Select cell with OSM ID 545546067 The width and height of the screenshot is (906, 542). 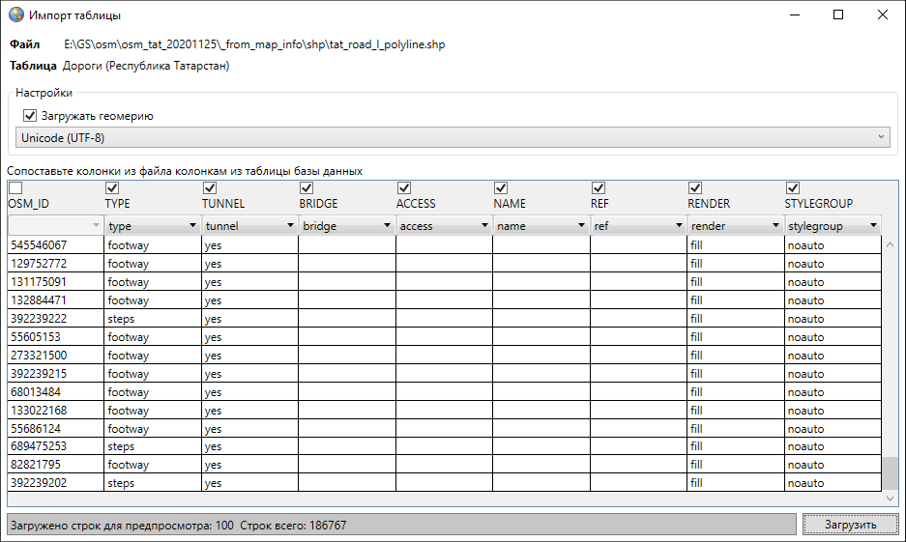(x=55, y=245)
